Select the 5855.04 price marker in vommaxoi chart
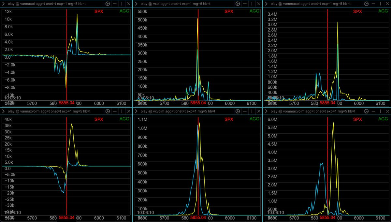This screenshot has height=222, width=391. click(x=327, y=103)
